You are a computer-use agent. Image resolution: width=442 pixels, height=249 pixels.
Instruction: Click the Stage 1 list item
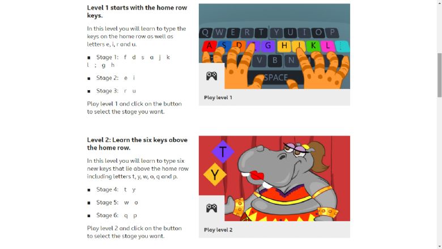click(129, 61)
